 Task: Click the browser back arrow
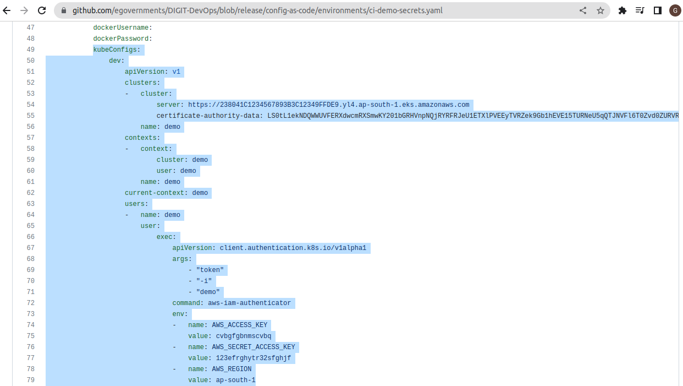click(7, 10)
